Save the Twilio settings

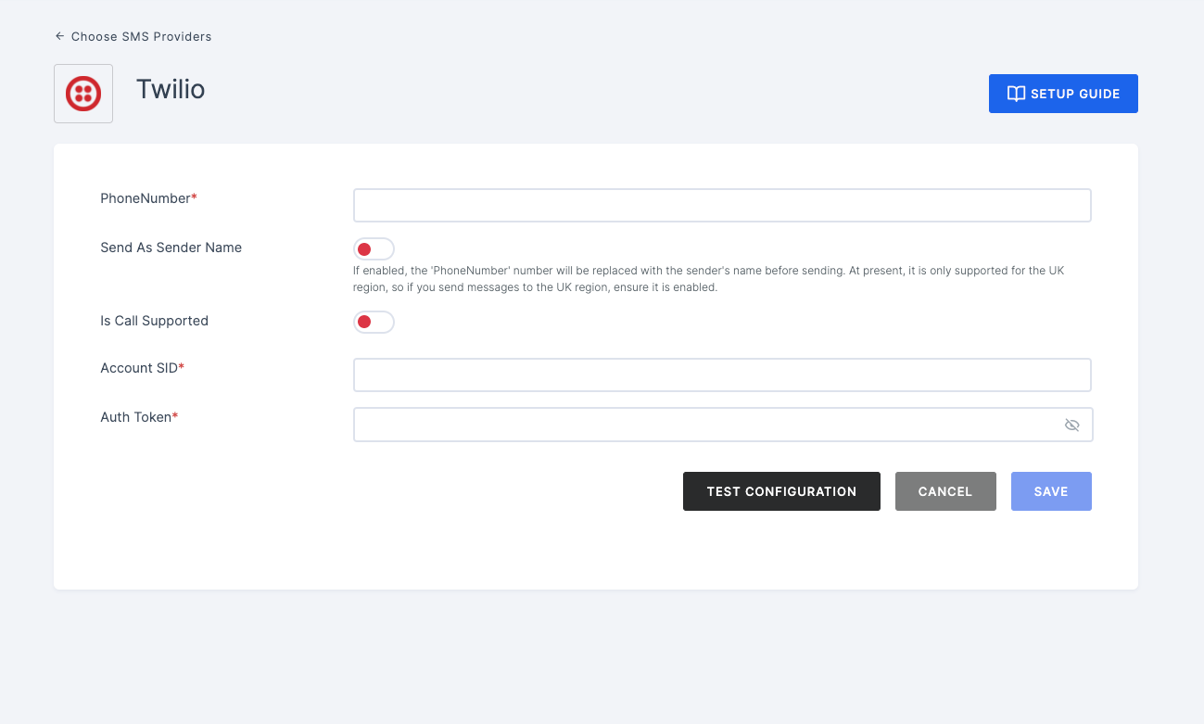[x=1051, y=491]
